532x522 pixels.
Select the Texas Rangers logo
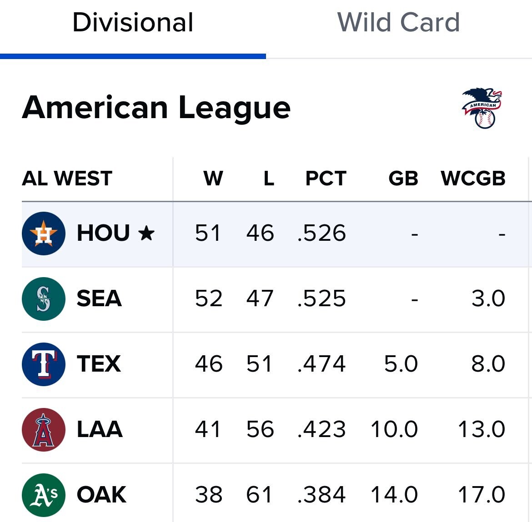tap(44, 364)
